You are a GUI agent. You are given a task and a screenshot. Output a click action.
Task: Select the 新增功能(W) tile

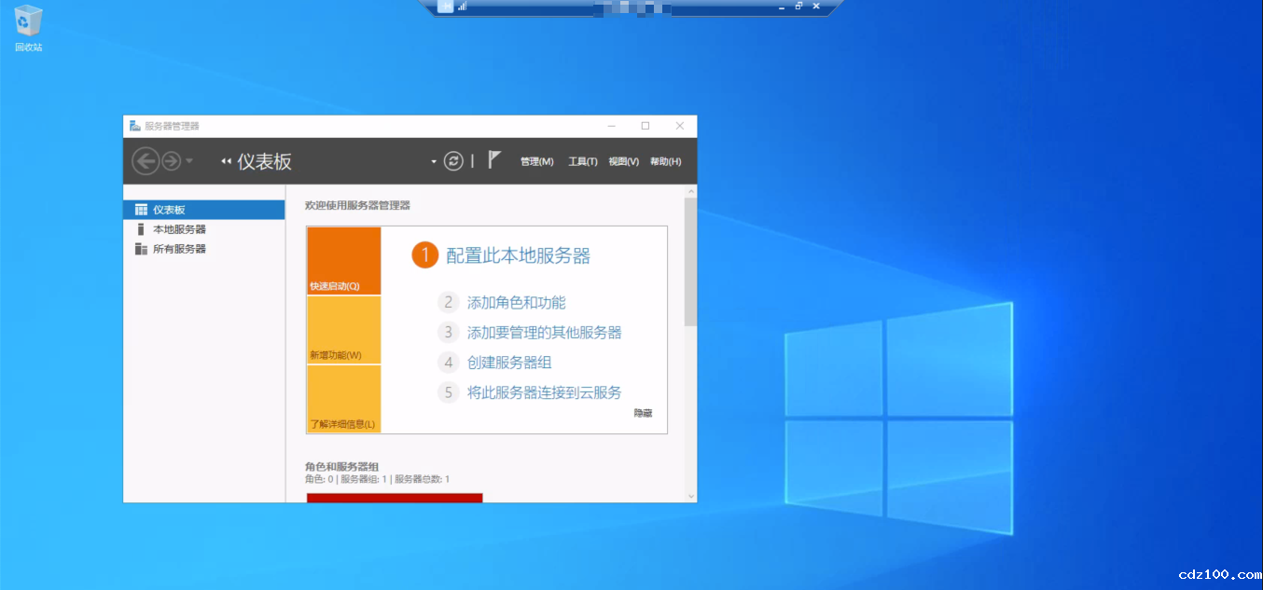343,331
